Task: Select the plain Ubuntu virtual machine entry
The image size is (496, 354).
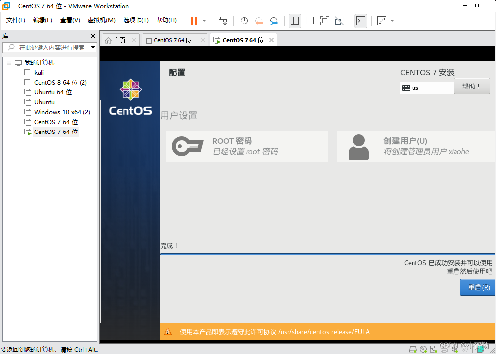Action: coord(44,102)
